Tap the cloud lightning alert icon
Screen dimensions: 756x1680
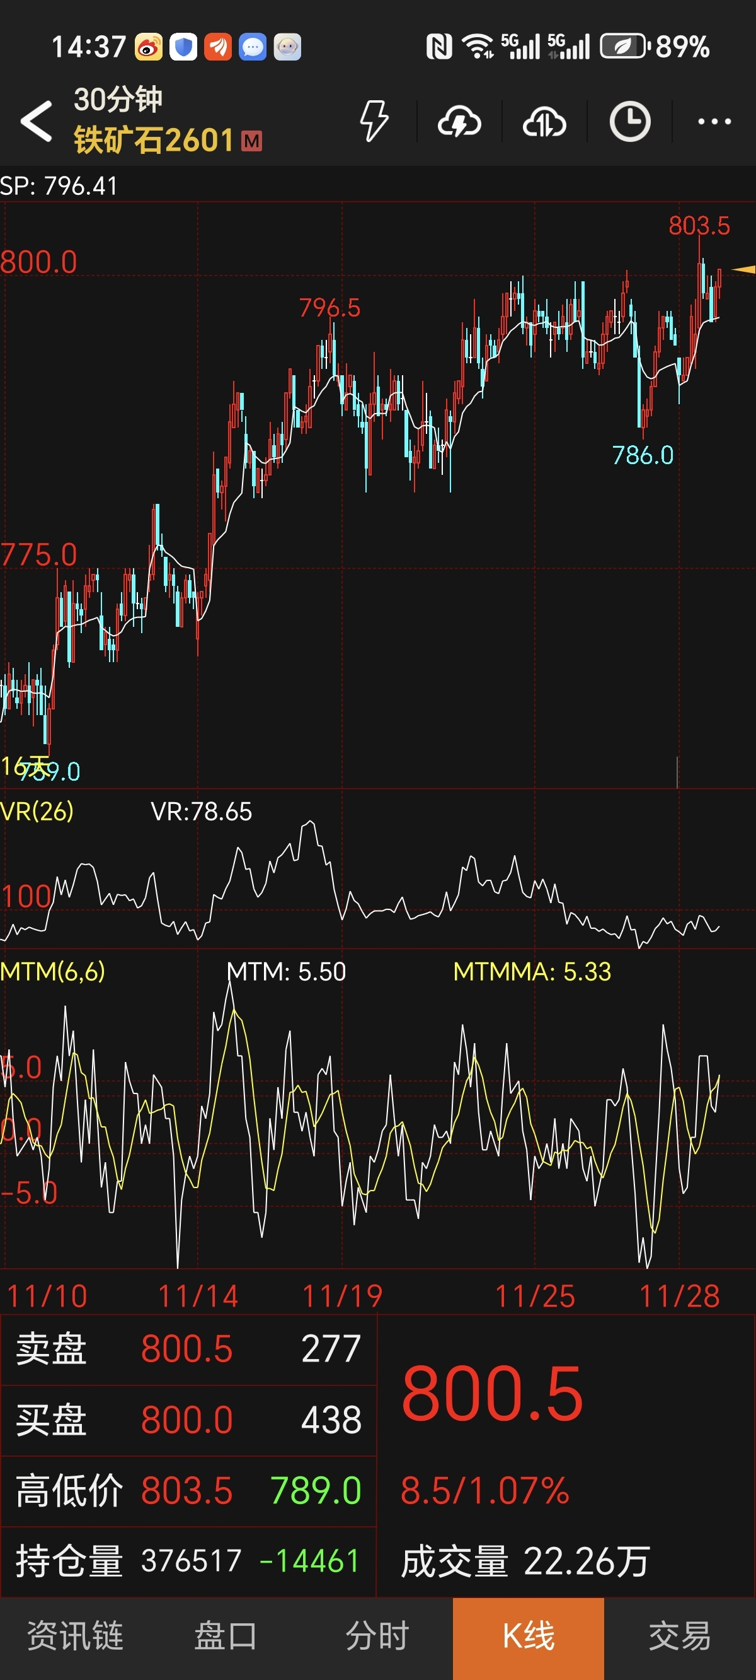click(459, 121)
